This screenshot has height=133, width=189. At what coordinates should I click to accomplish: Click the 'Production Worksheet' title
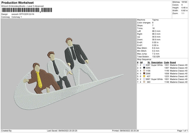[17, 3]
